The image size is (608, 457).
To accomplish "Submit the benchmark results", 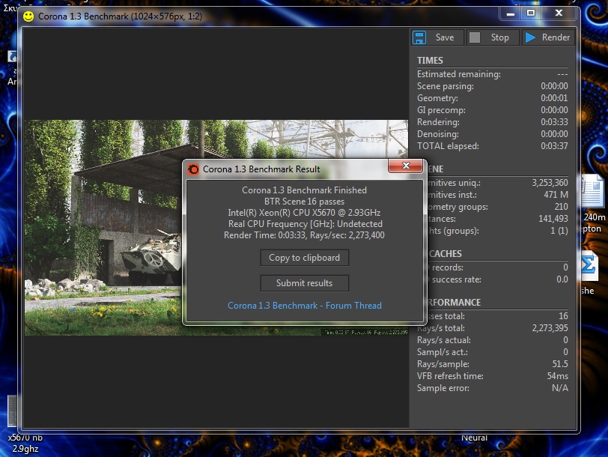I will (x=305, y=283).
